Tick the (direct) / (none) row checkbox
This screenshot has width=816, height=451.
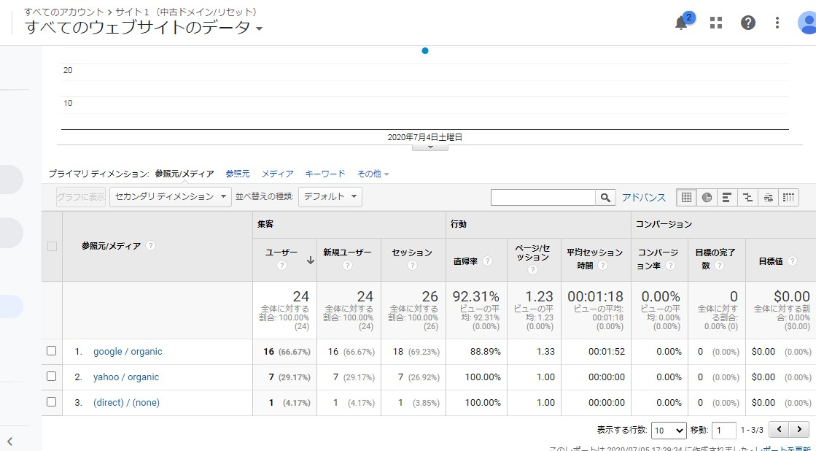pos(52,402)
